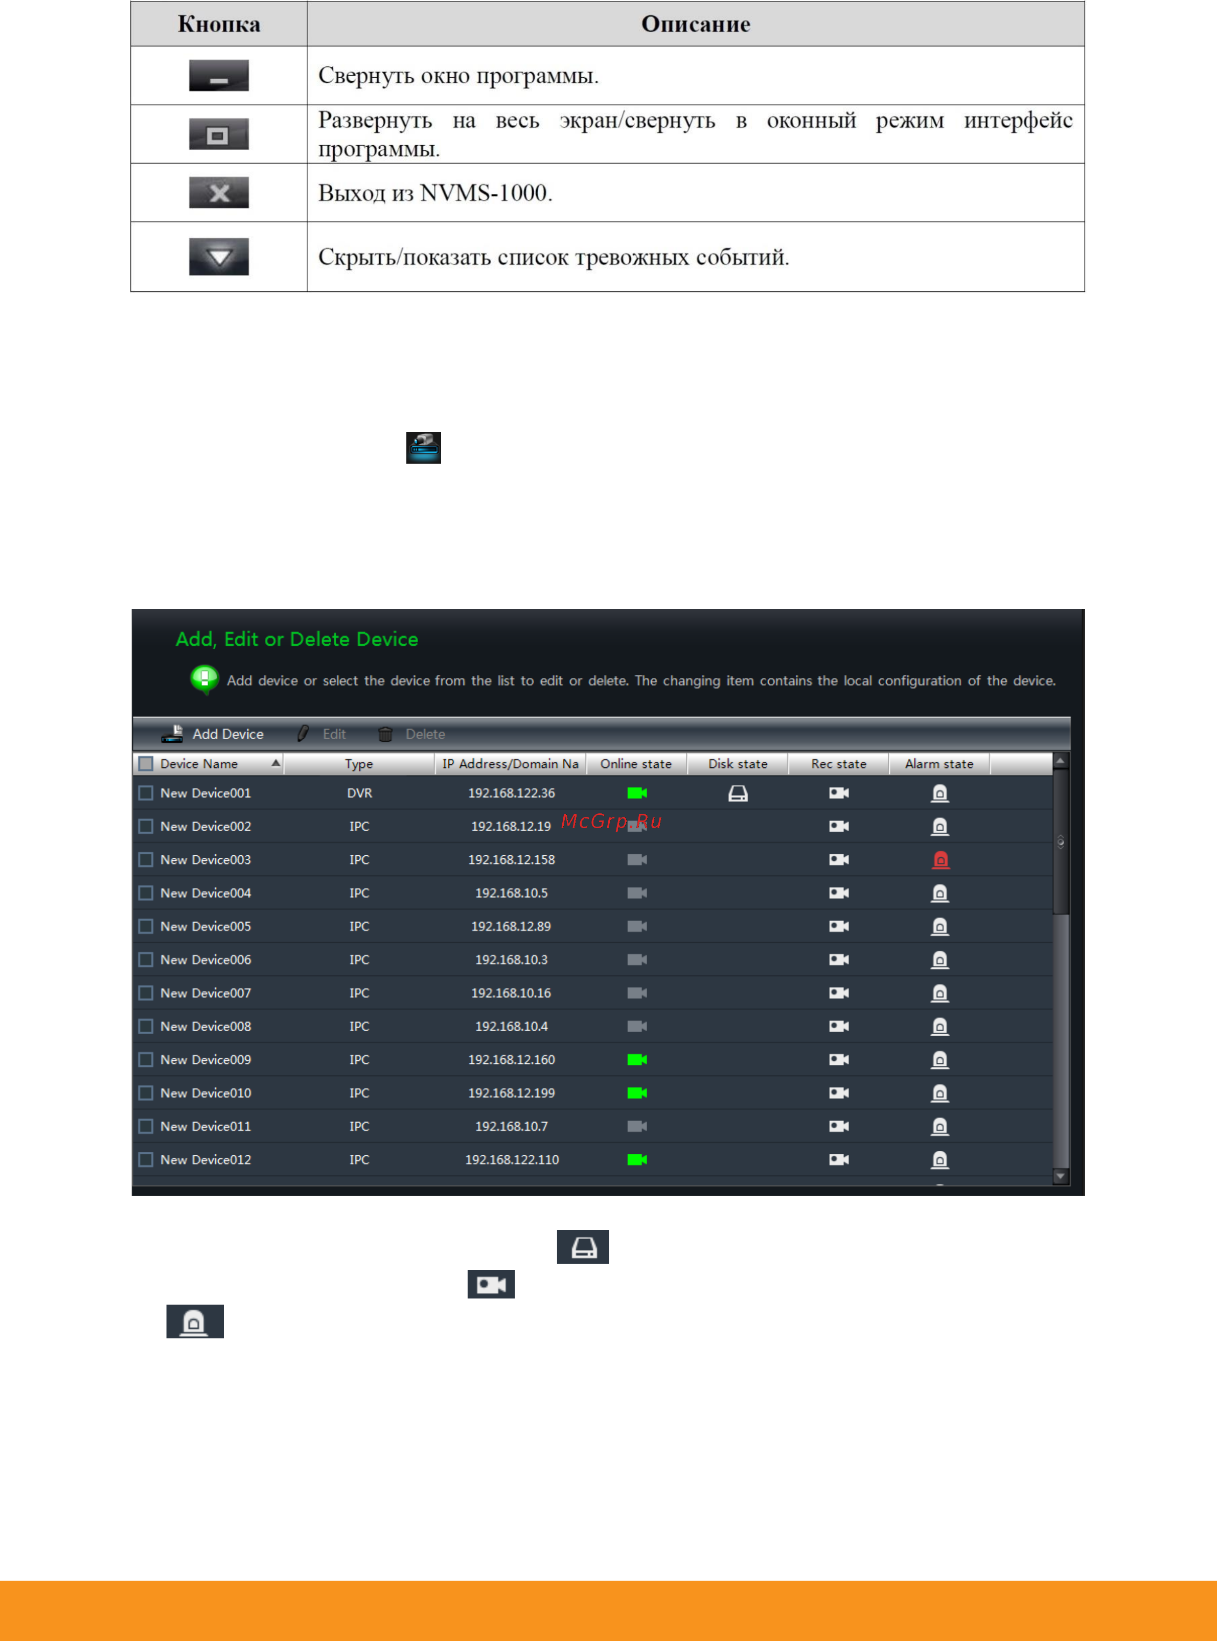Check the box for New Device003

[146, 859]
